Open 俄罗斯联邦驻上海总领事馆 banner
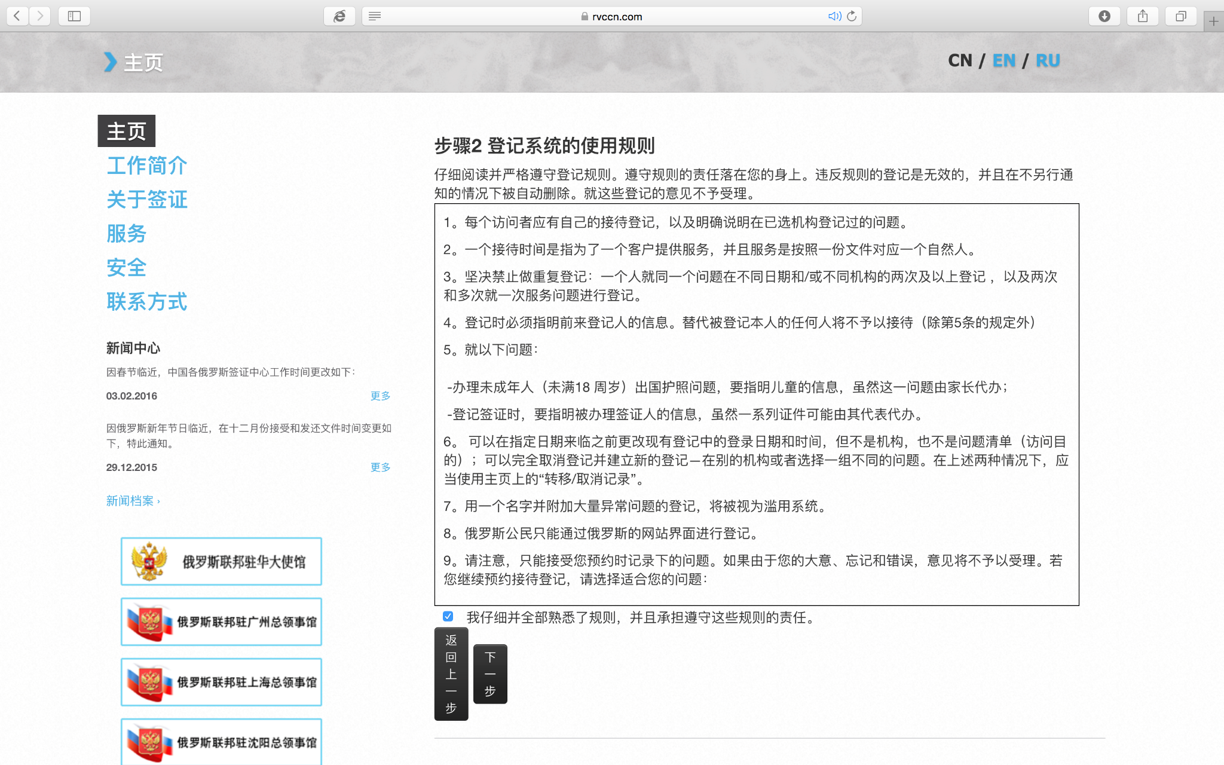Viewport: 1224px width, 765px height. pyautogui.click(x=221, y=682)
